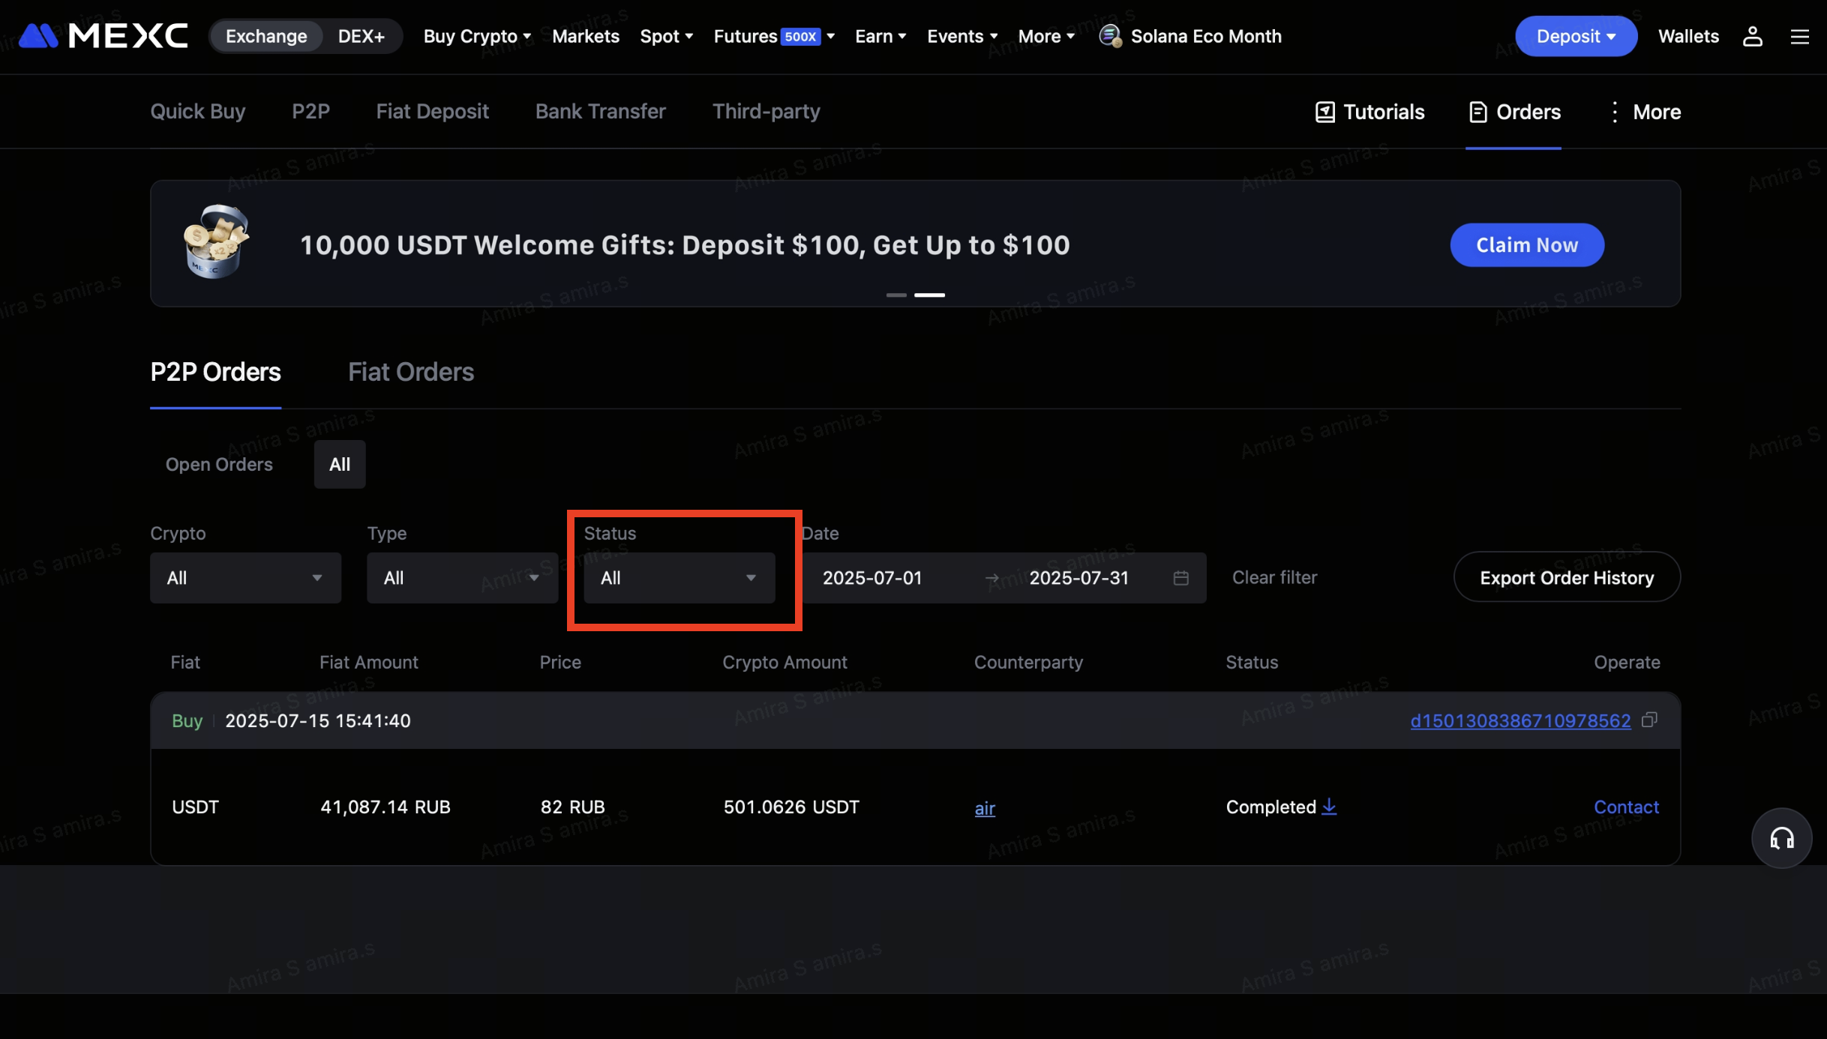1827x1039 pixels.
Task: Click the MEXC logo icon
Action: [x=38, y=36]
